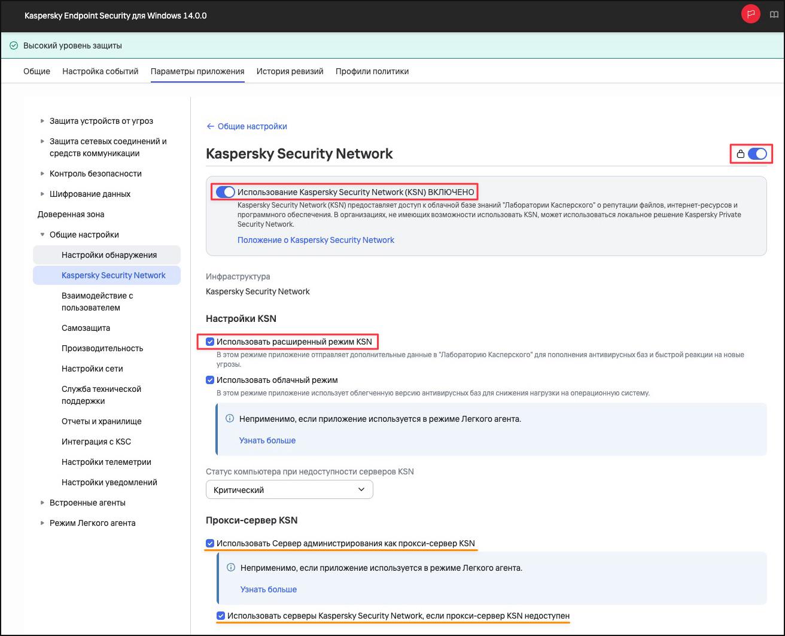Open the book help icon
Screen dimensions: 785x636
coord(774,15)
